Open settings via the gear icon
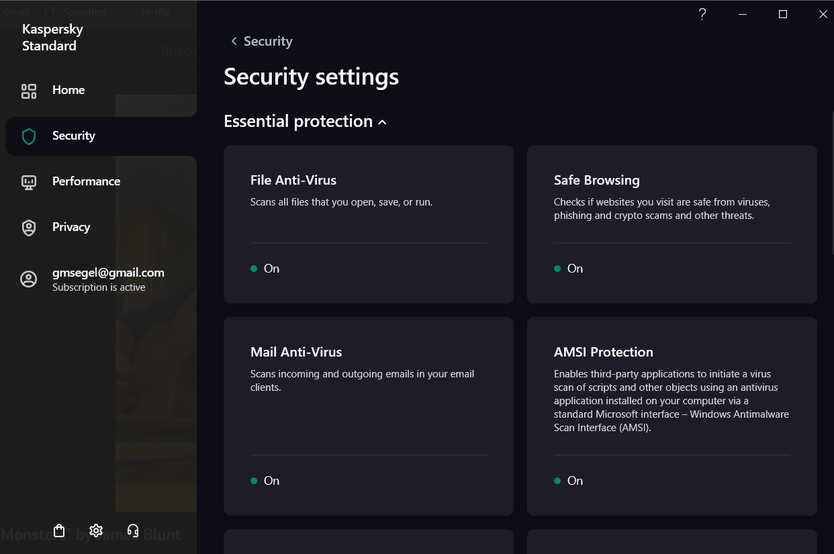This screenshot has height=554, width=834. [96, 531]
